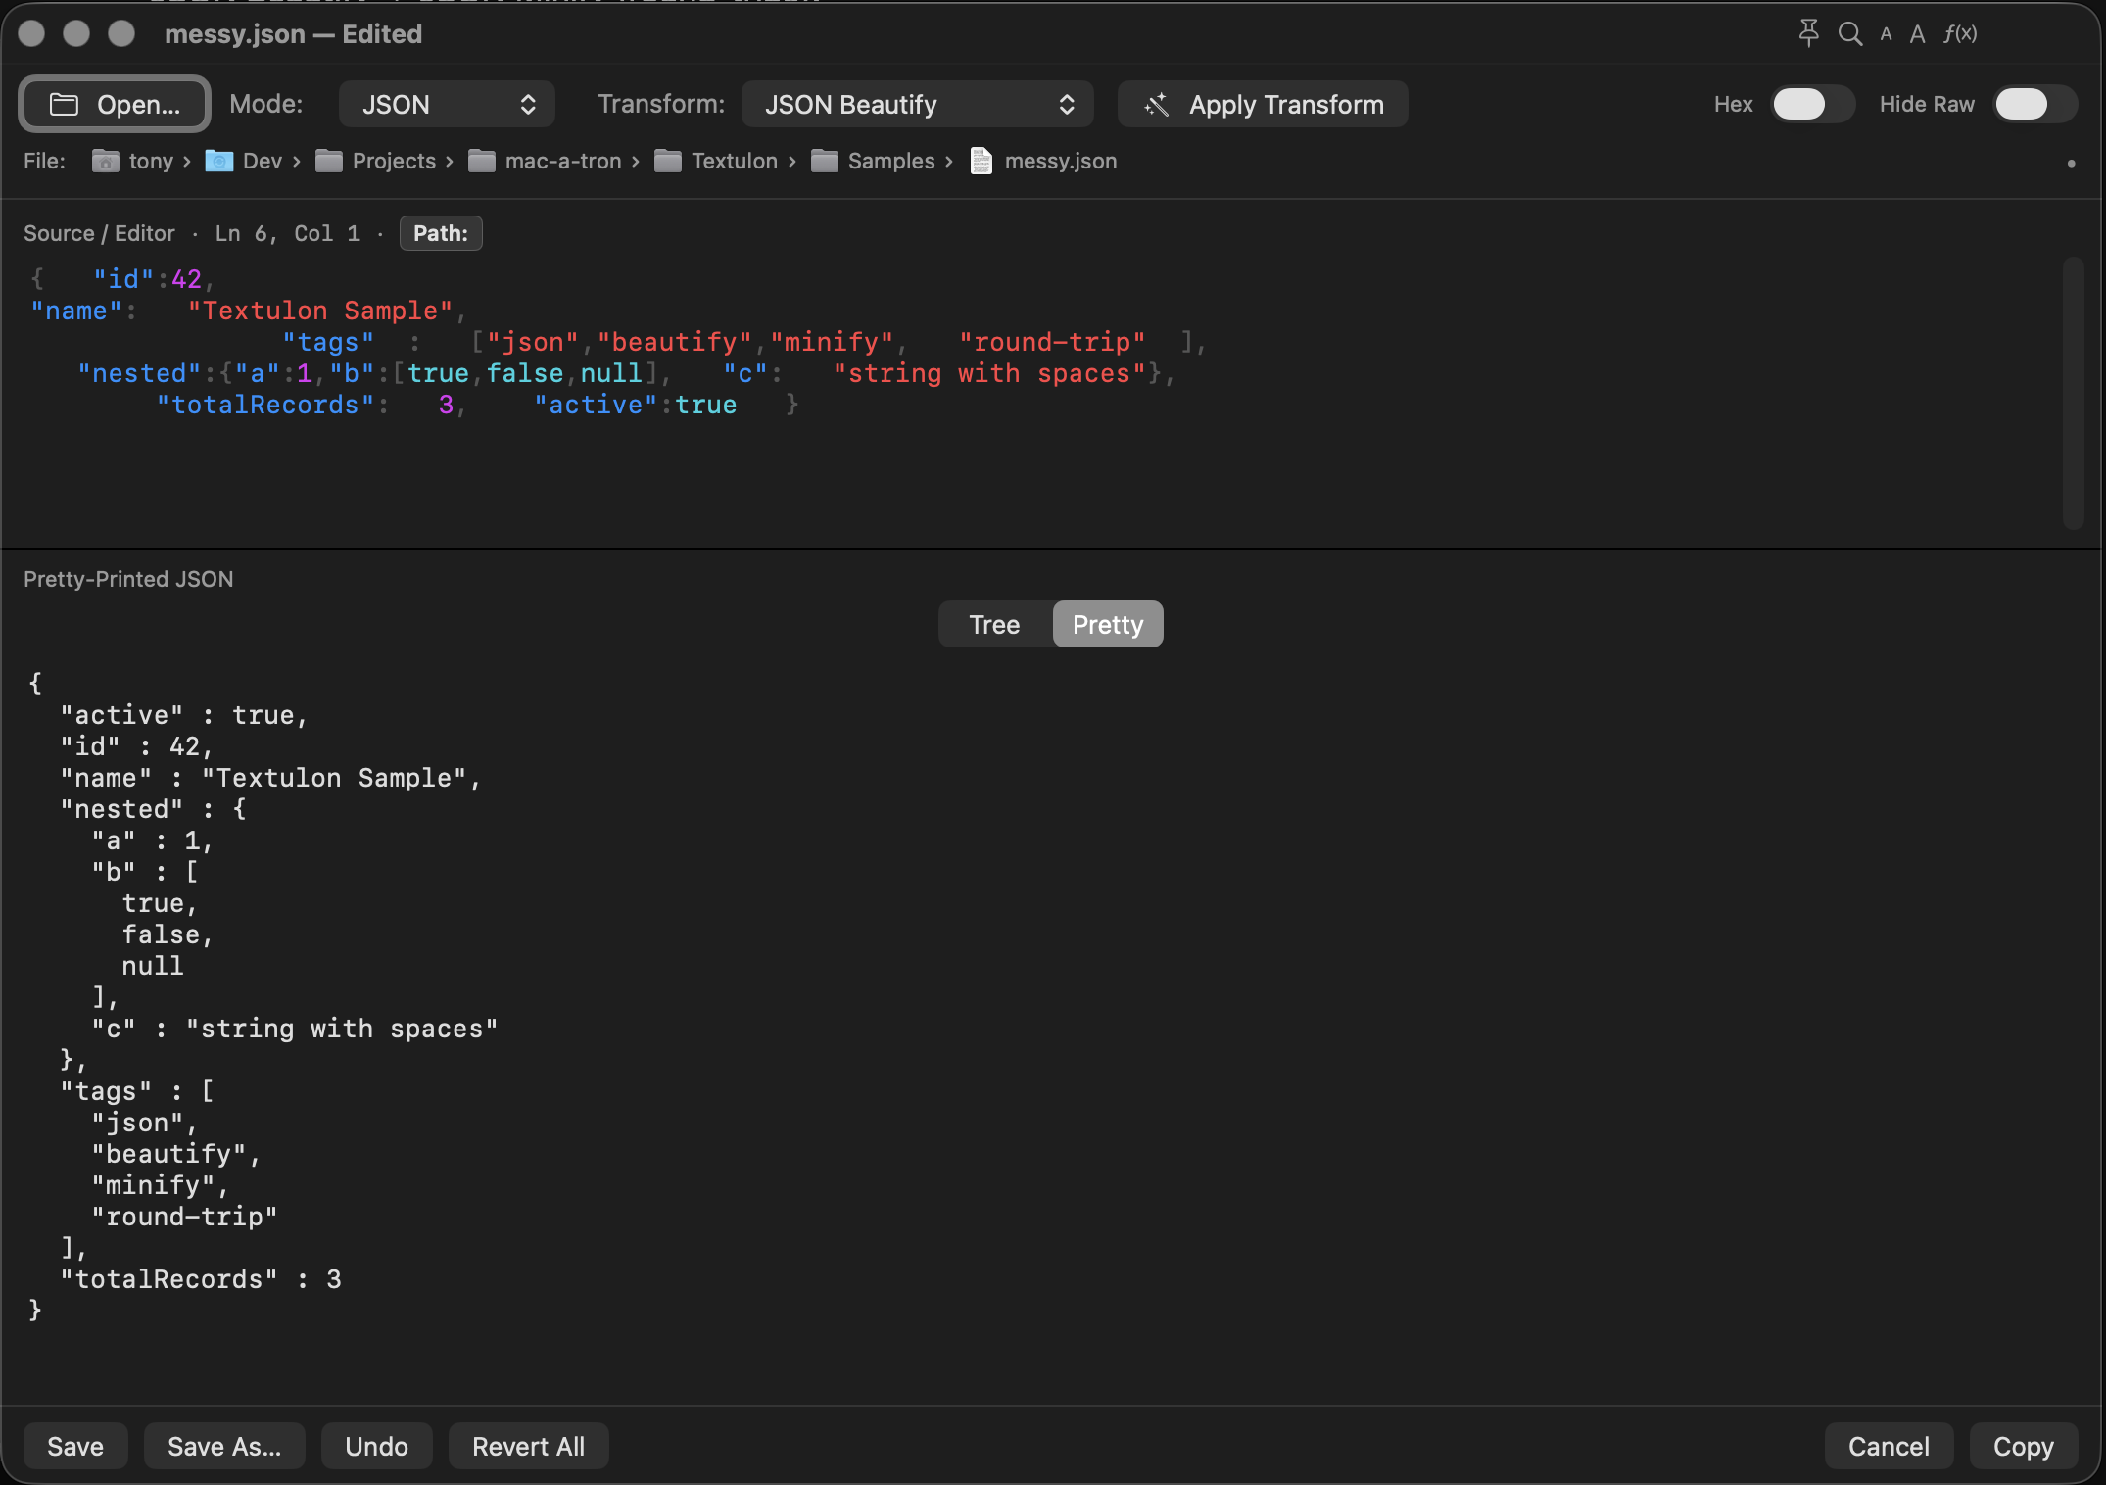The height and width of the screenshot is (1485, 2106).
Task: Open the Mode dropdown showing JSON
Action: 447,104
